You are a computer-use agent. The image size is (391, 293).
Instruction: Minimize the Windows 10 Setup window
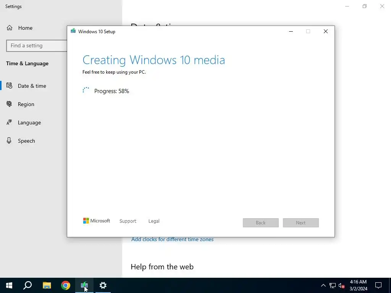pos(291,31)
